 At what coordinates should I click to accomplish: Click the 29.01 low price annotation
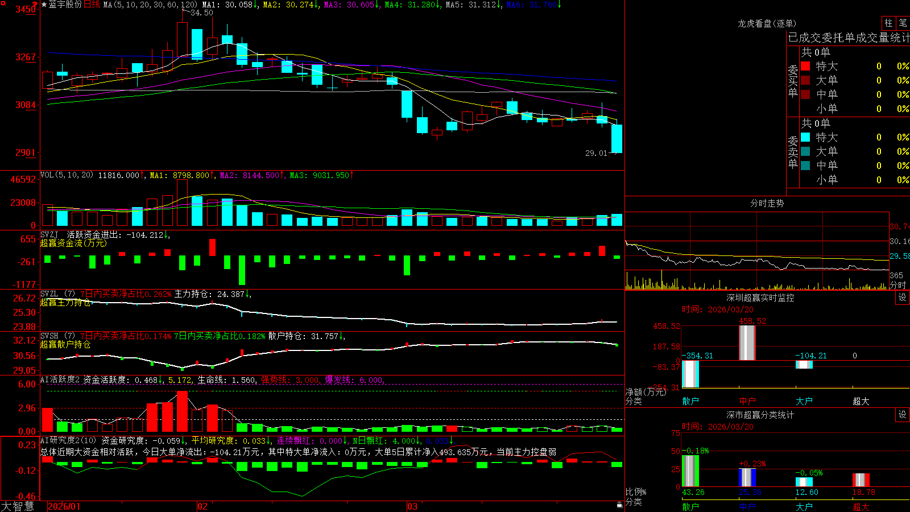[597, 153]
